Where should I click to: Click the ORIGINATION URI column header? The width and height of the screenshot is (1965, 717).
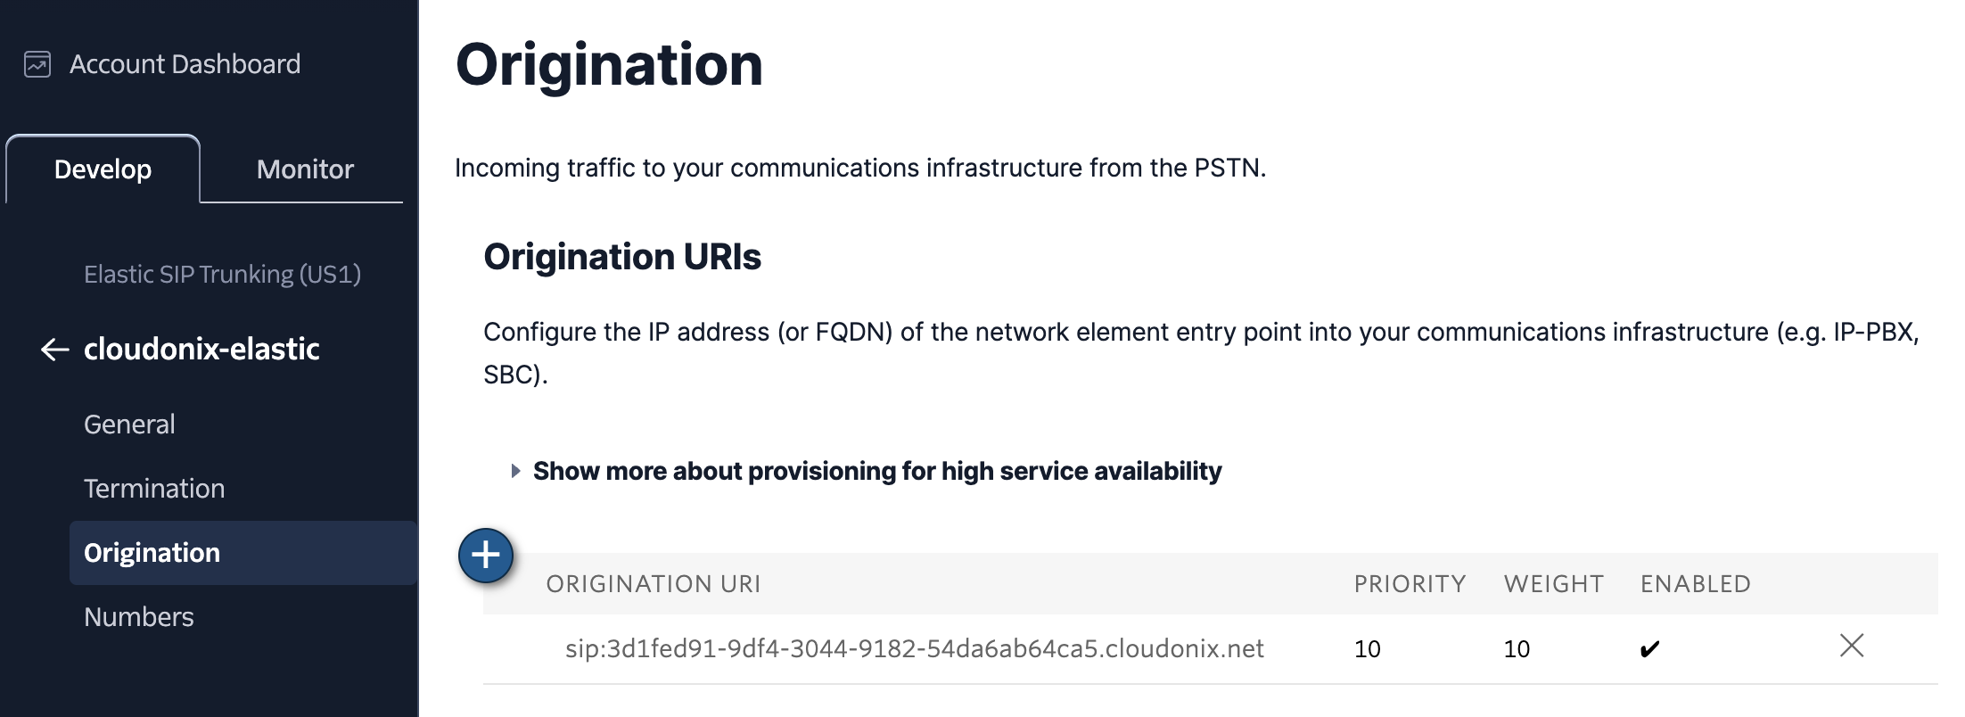click(654, 584)
